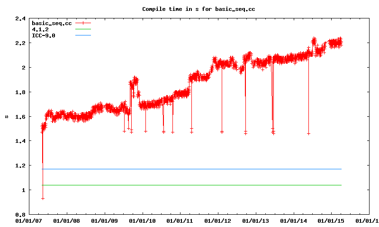379x227 pixels.
Task: Select the 01/01/09 x-axis date label
Action: click(x=104, y=220)
